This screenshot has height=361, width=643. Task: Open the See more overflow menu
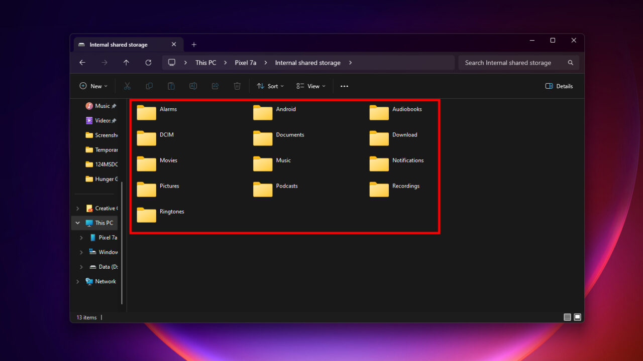tap(344, 86)
